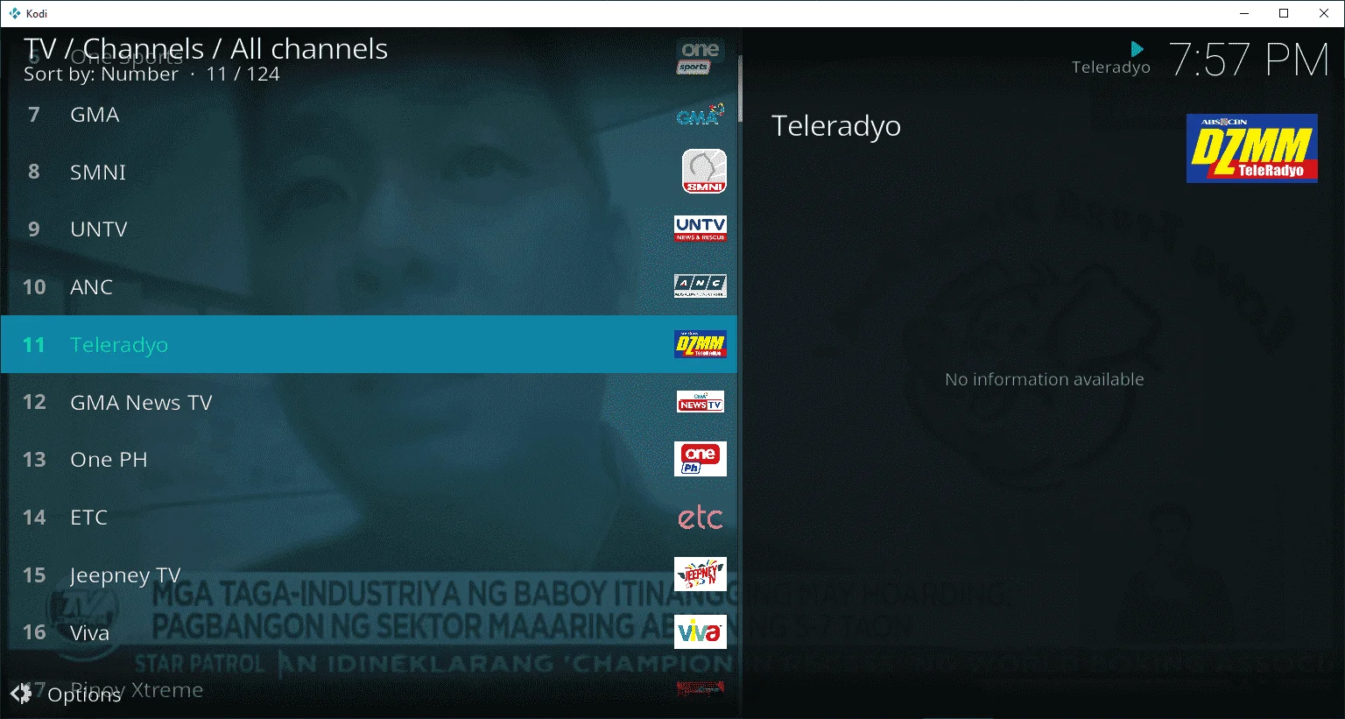1345x719 pixels.
Task: Click the ETC channel logo
Action: coord(701,518)
